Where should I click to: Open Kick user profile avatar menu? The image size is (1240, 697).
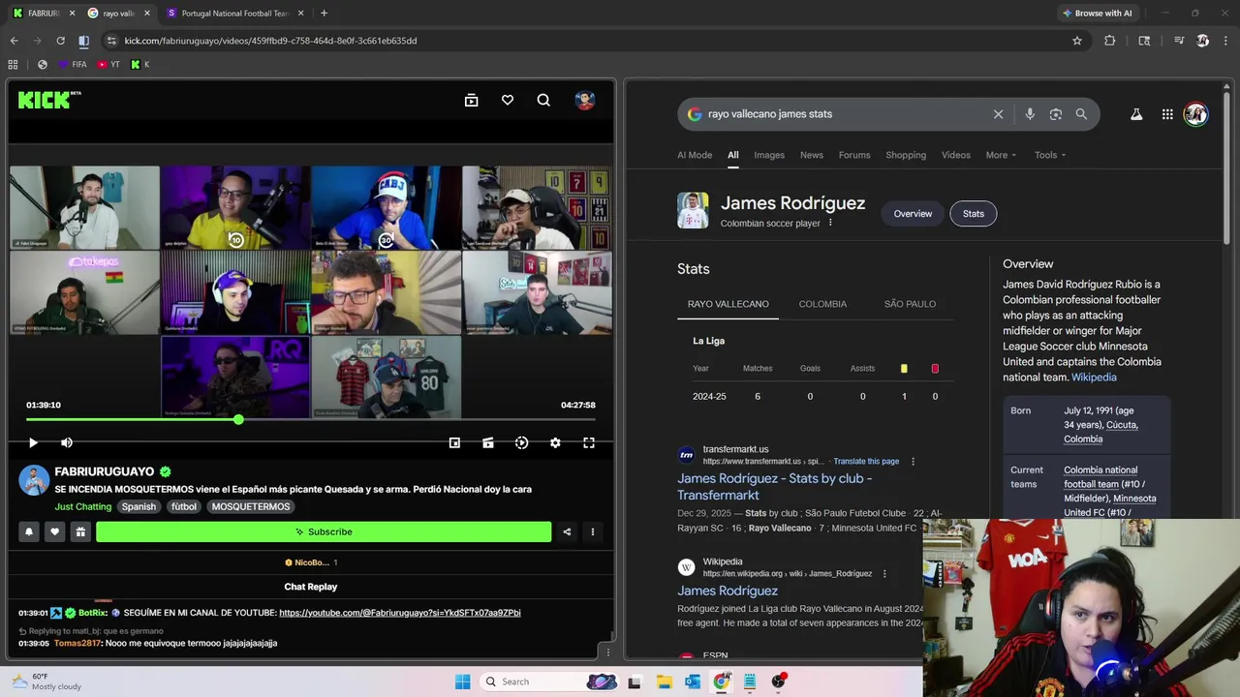click(584, 100)
